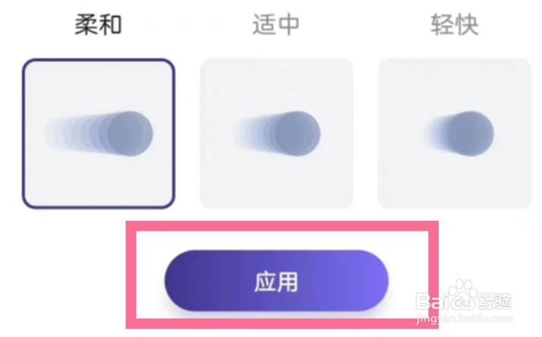Select the 适中 animation preview card

coord(276,134)
